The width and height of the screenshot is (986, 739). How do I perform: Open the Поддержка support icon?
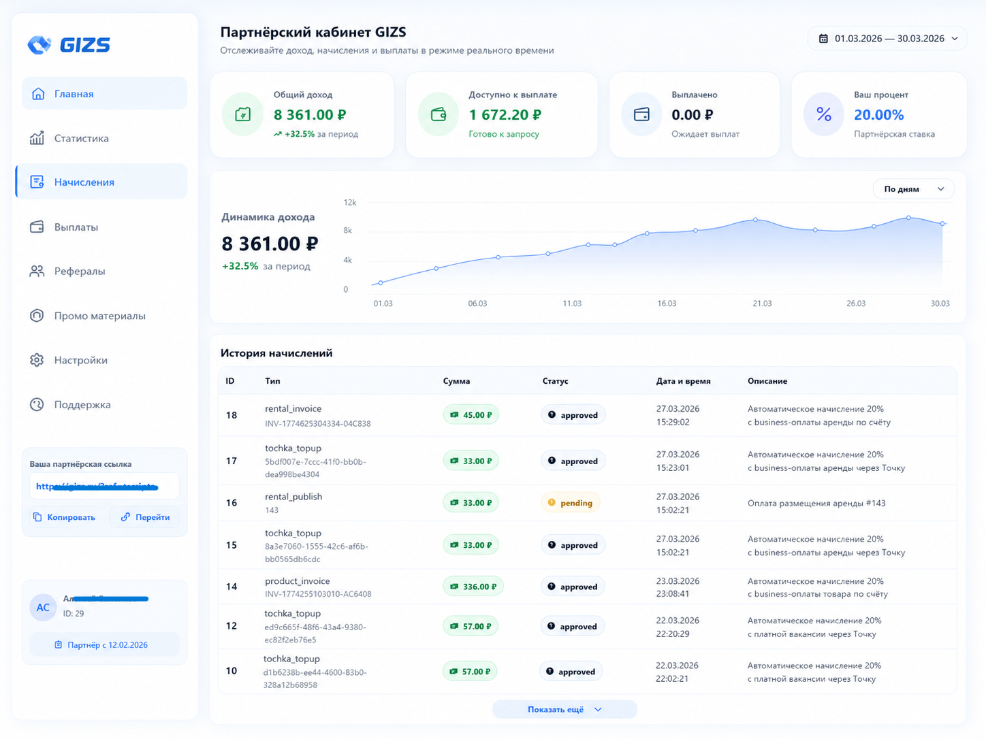37,404
